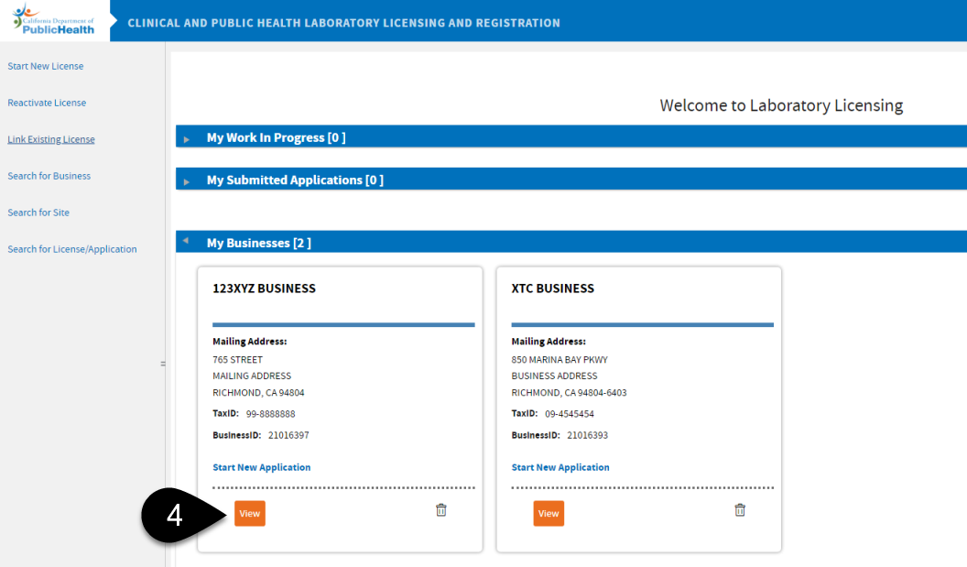Viewport: 967px width, 567px height.
Task: Delete XTC BUSINESS using its trash icon
Action: (x=740, y=509)
